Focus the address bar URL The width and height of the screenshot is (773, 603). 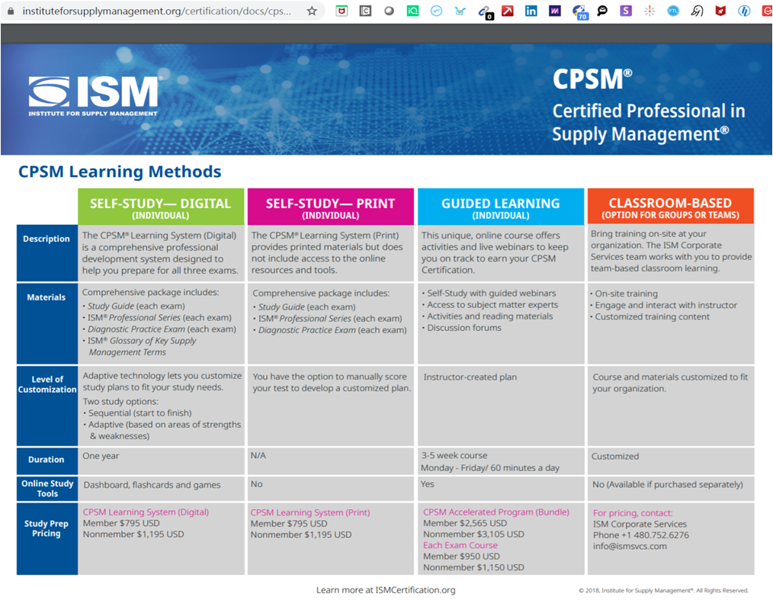pos(156,11)
